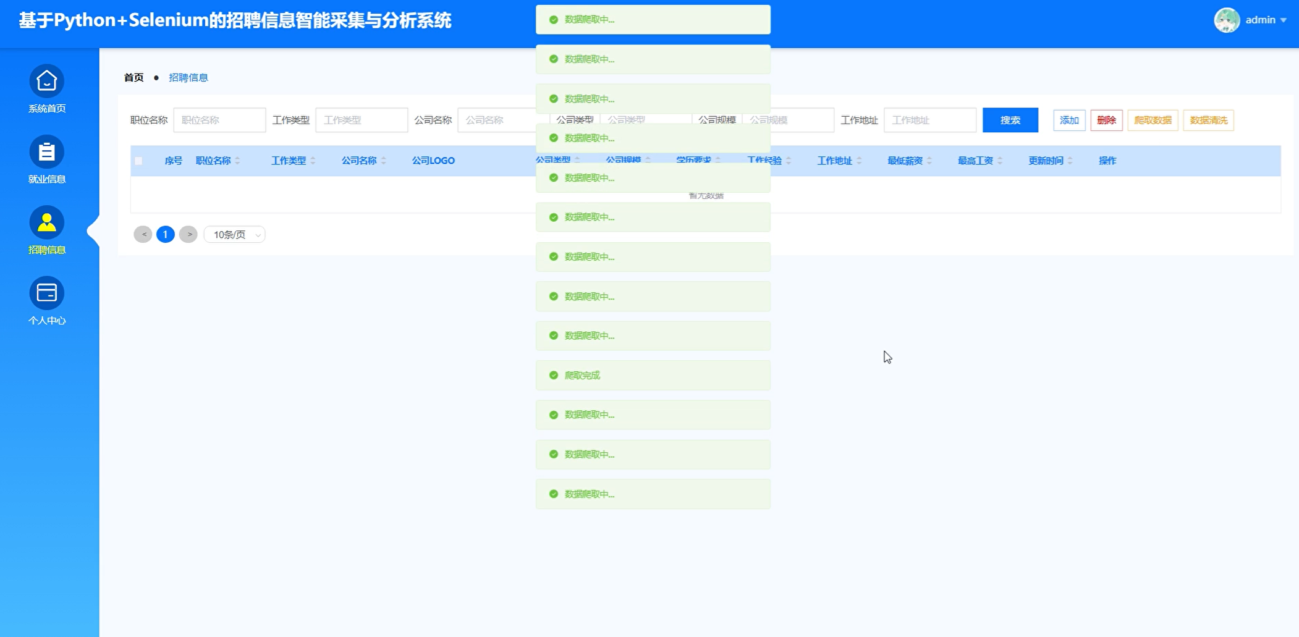The width and height of the screenshot is (1299, 637).
Task: Click the green check icon on 爬取完成 notification
Action: (552, 374)
